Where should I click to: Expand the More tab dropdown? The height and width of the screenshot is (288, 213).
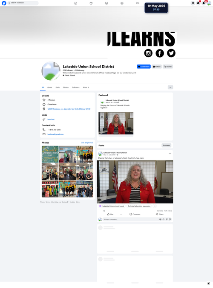click(x=86, y=87)
